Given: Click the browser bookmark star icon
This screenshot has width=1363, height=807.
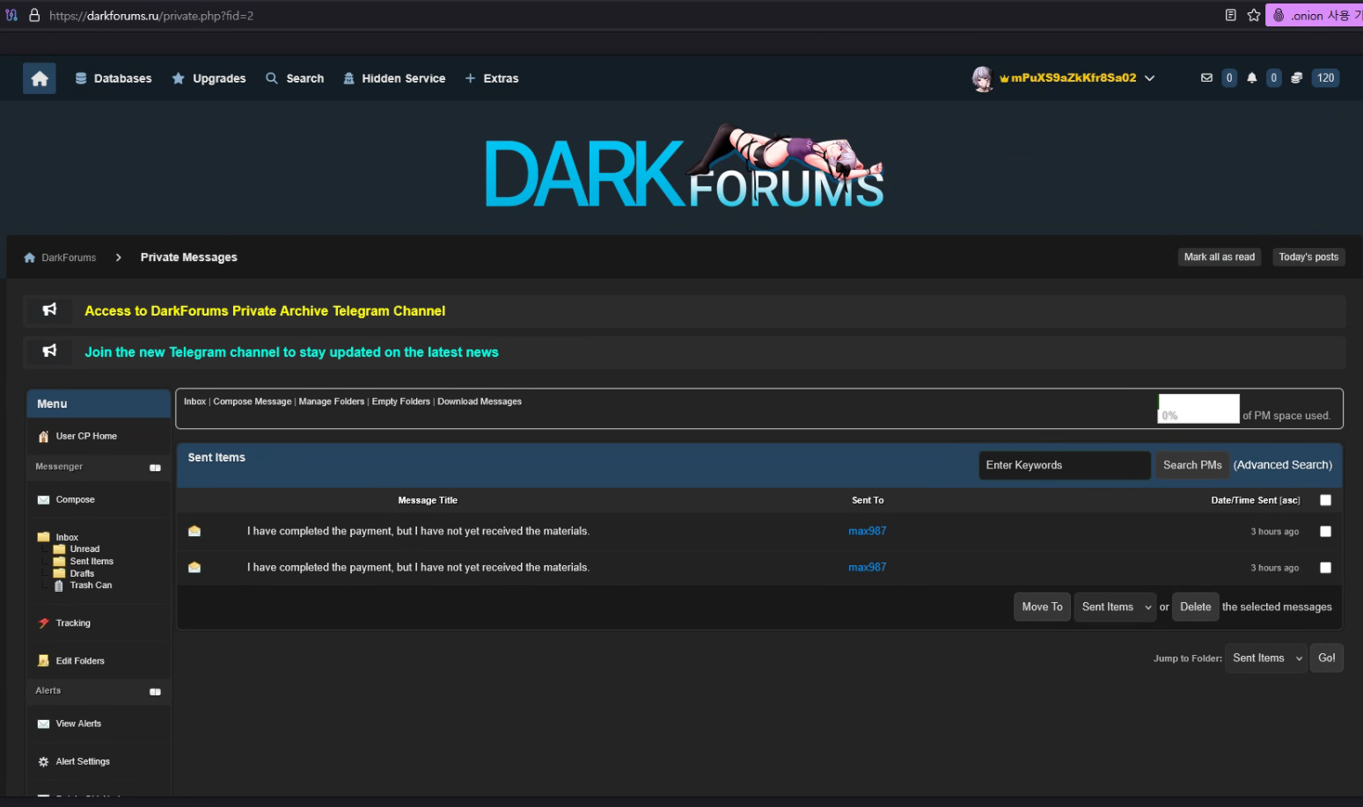Looking at the screenshot, I should click(1254, 15).
